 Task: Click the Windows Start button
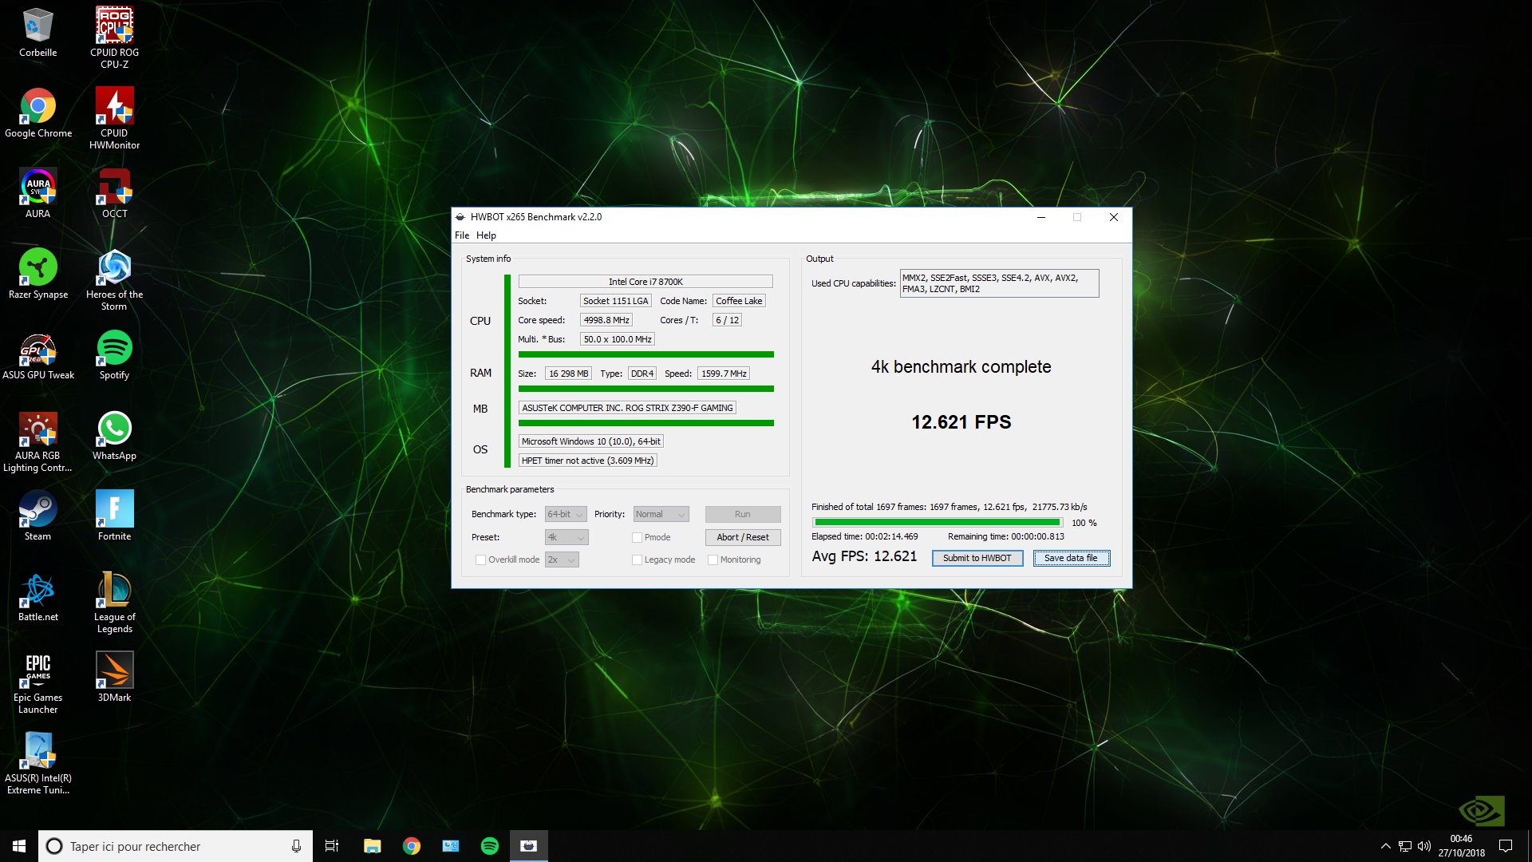coord(19,846)
